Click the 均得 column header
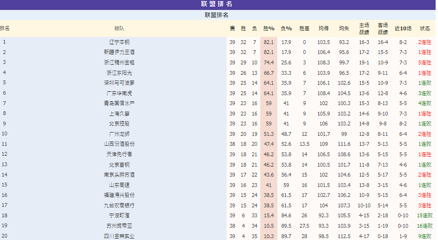This screenshot has height=240, width=438. [x=323, y=28]
